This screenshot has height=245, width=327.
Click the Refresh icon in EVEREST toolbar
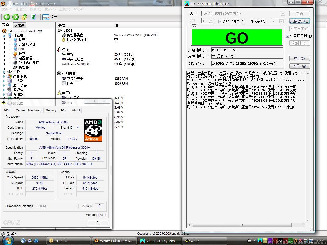point(33,17)
